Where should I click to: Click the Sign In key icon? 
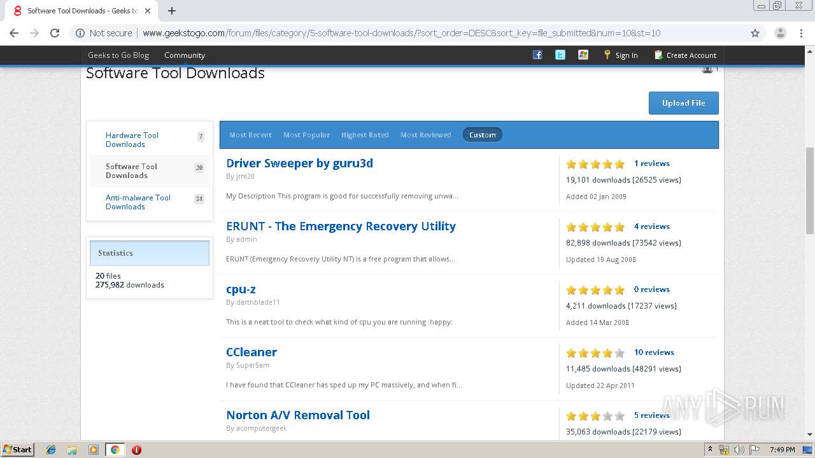(x=607, y=55)
